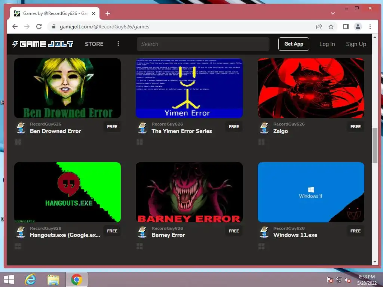383x287 pixels.
Task: Click the FREE badge for Windows 11.exe
Action: point(355,231)
